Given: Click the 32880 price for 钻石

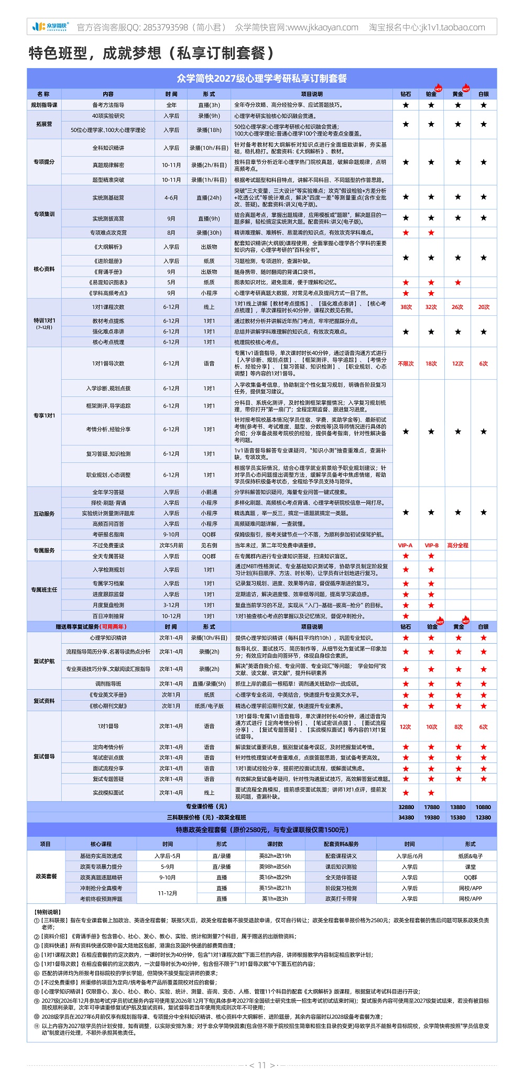Looking at the screenshot, I should tap(406, 807).
